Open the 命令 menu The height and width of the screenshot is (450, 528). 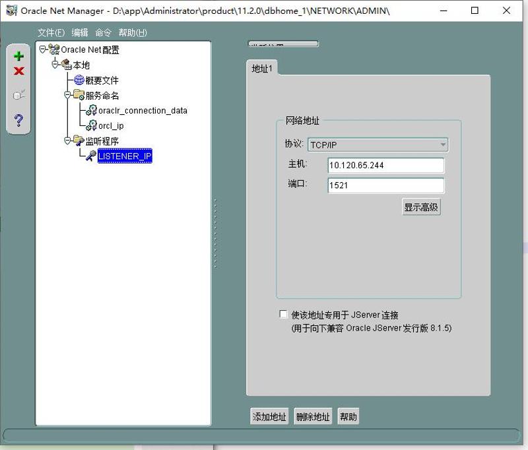(104, 33)
